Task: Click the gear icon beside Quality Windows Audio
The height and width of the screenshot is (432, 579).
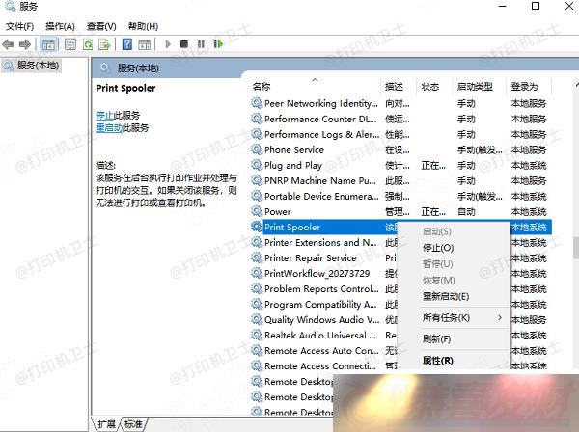Action: tap(257, 319)
